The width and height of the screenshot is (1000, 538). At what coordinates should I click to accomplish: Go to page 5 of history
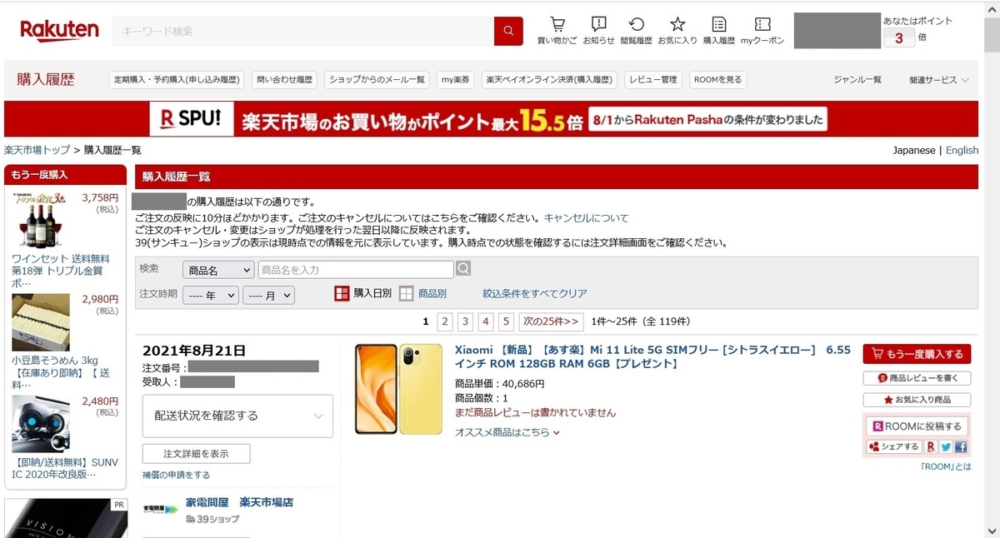coord(506,321)
